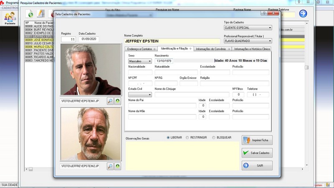Click the help icon in Pesquisa Cadastro window title bar
The image size is (334, 188).
coord(299,2)
